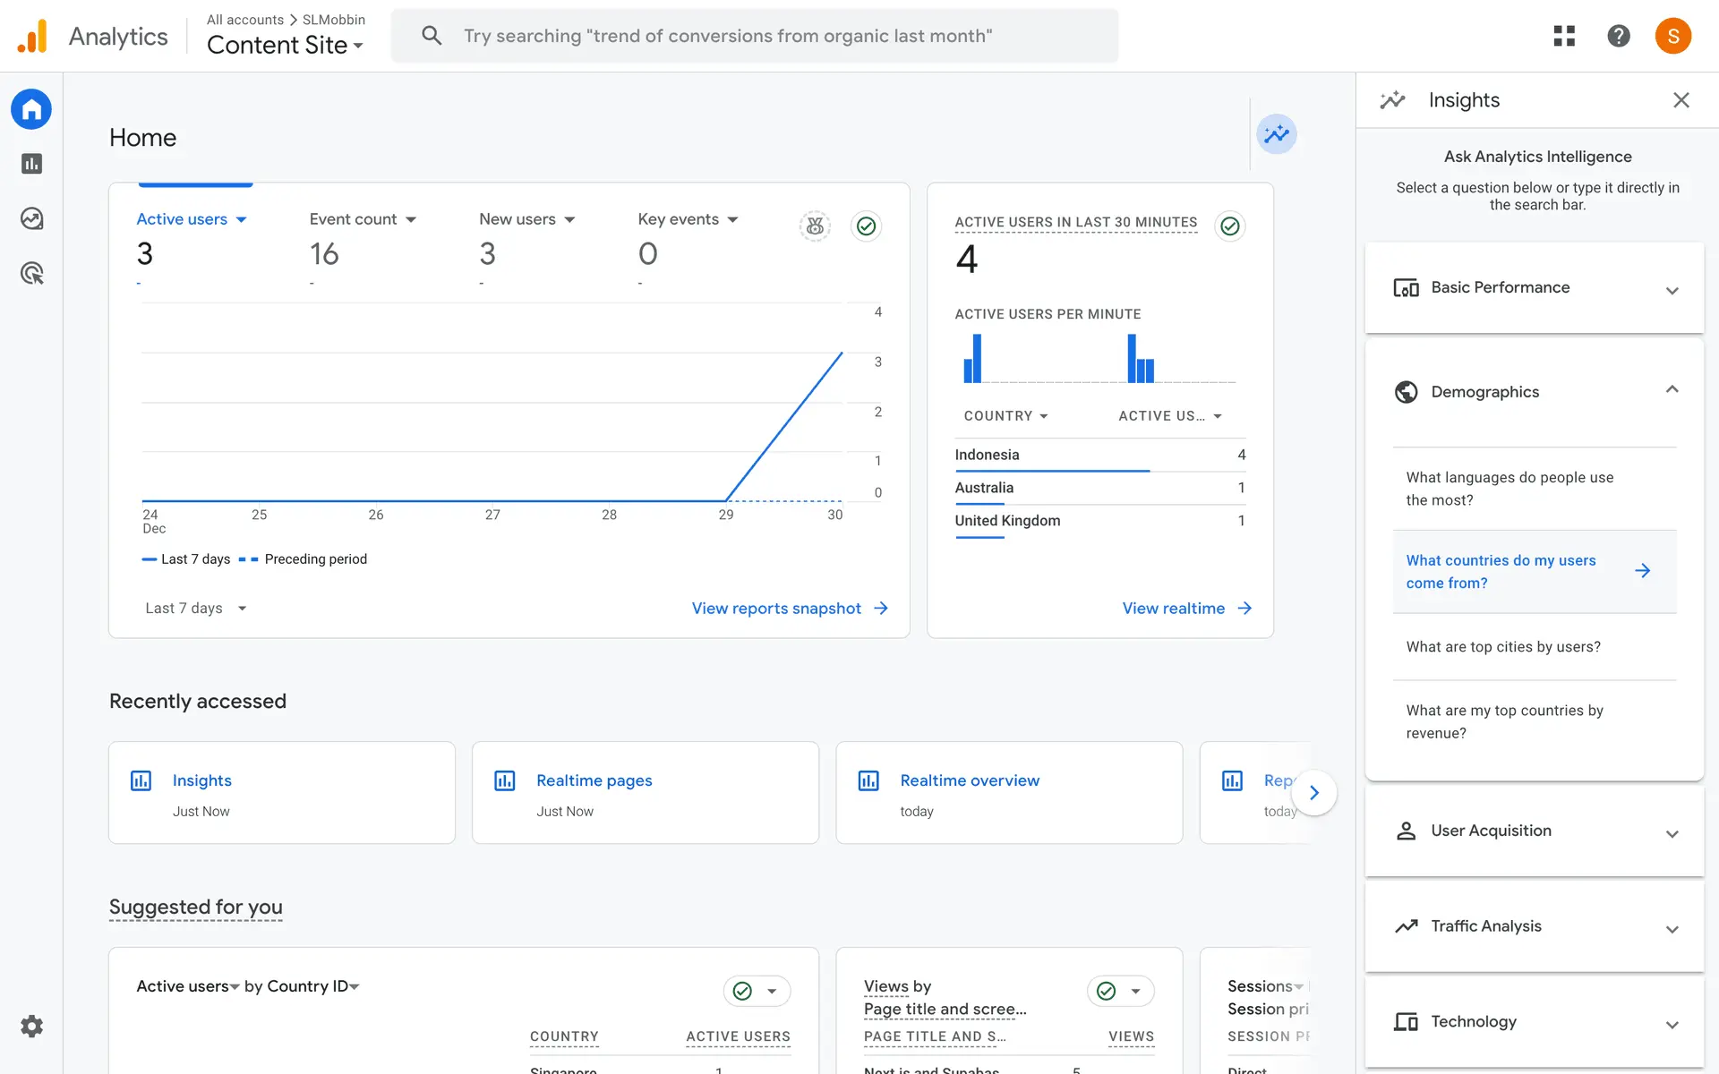
Task: Open the Help icon
Action: [x=1618, y=36]
